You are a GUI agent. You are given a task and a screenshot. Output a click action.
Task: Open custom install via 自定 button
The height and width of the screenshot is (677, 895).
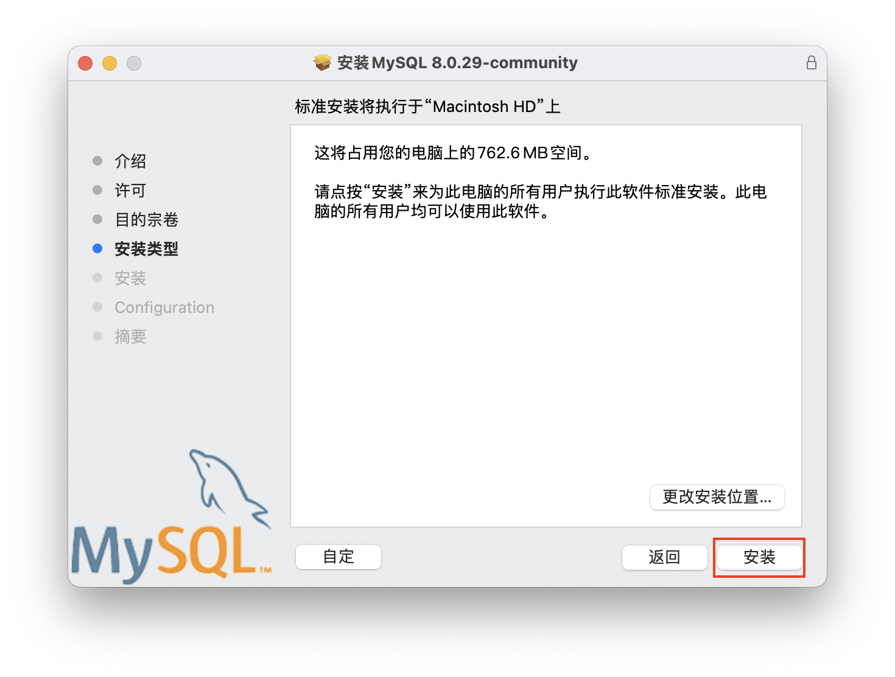click(339, 557)
